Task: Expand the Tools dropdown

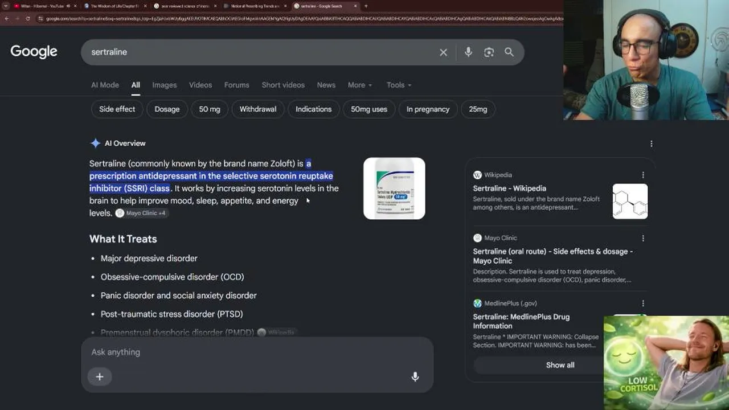Action: pyautogui.click(x=399, y=85)
